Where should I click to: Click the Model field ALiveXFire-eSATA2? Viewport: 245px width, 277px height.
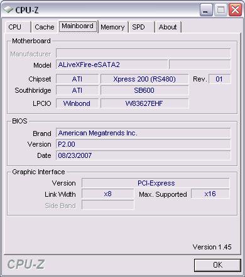pos(112,65)
